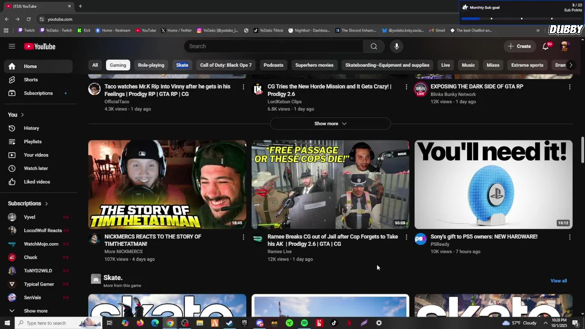The width and height of the screenshot is (585, 329).
Task: Click the Create button
Action: click(519, 46)
